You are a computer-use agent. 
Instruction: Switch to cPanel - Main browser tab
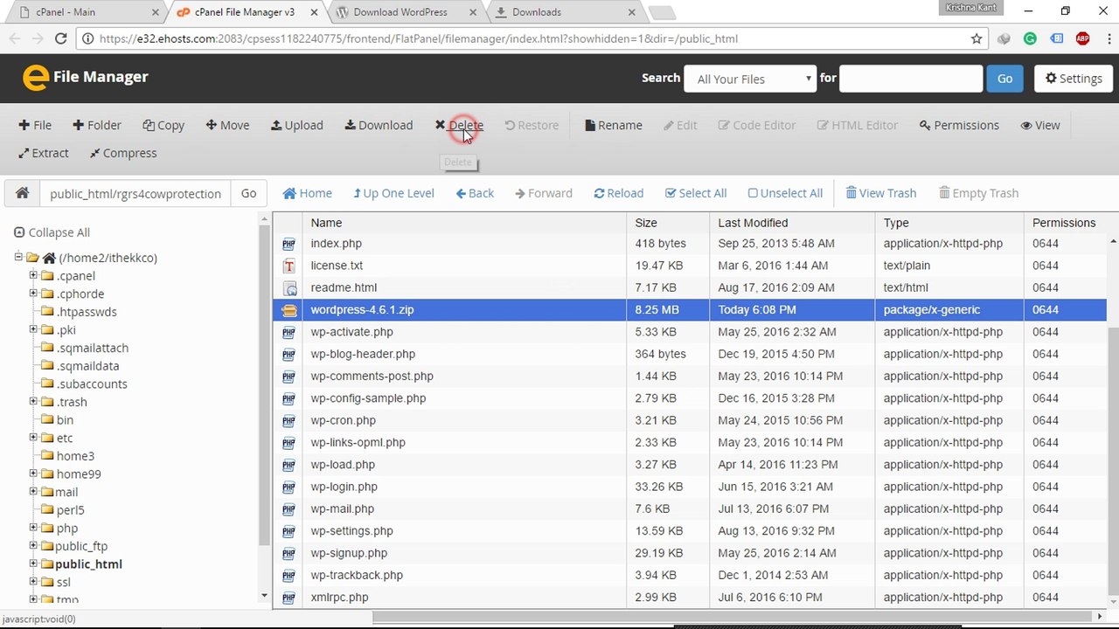(x=83, y=12)
